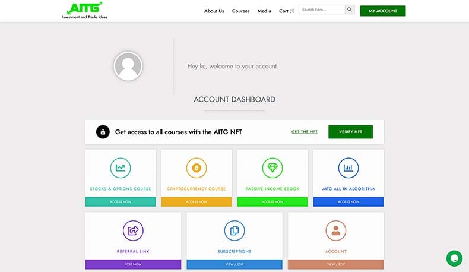Click the ACCOUNT DASHBOARD heading

[235, 99]
